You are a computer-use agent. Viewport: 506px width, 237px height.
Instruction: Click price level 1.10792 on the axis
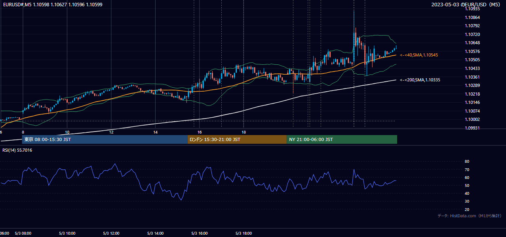[x=472, y=26]
